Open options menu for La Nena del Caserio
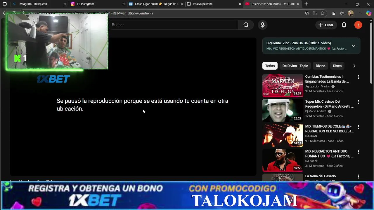 [x=358, y=177]
